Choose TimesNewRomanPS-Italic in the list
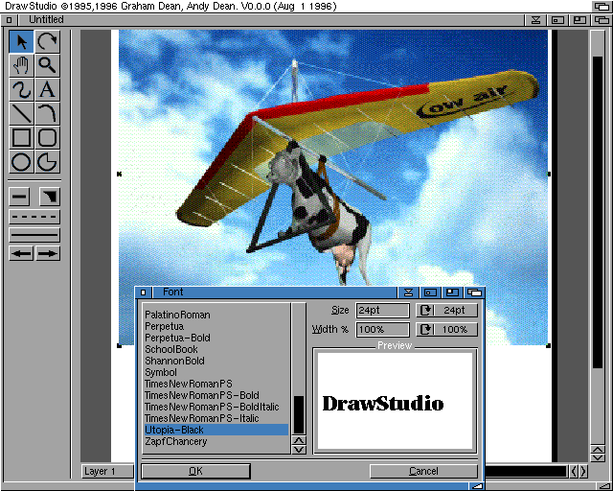Screen dimensions: 613x491 216,418
